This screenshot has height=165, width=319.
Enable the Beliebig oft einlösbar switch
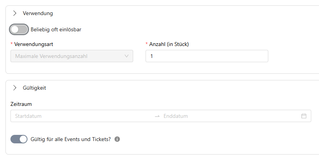click(19, 29)
